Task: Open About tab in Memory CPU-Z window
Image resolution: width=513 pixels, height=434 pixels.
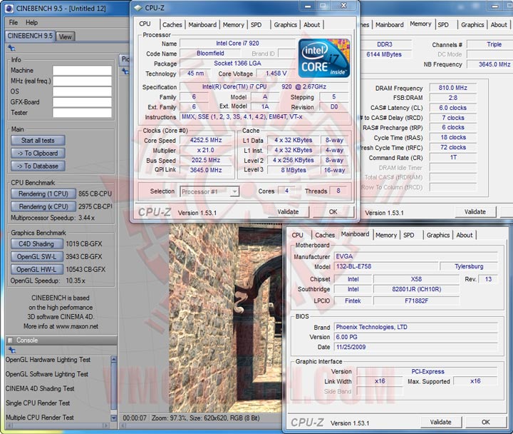Action: pos(499,25)
